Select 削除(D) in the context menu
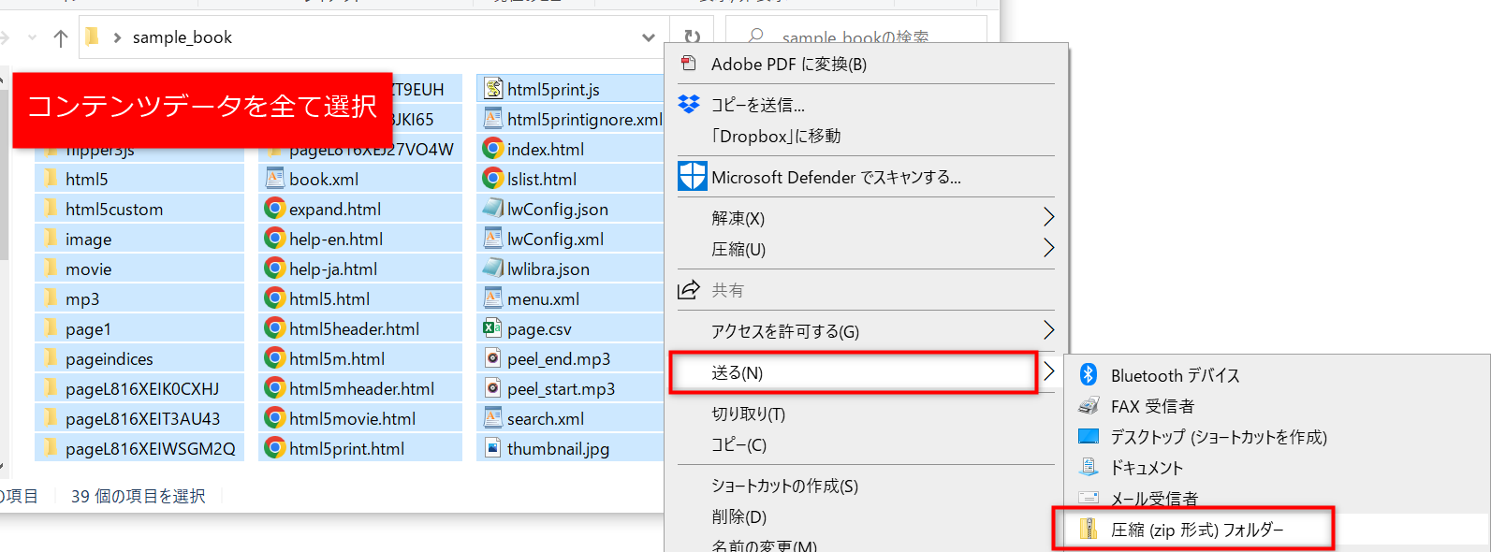The image size is (1491, 552). 738,516
